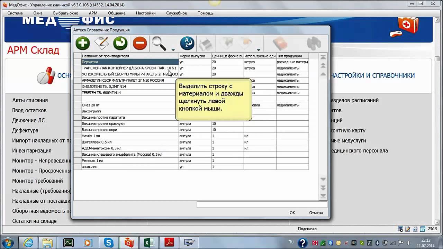
Task: Open the Служебное menu
Action: coord(177,13)
